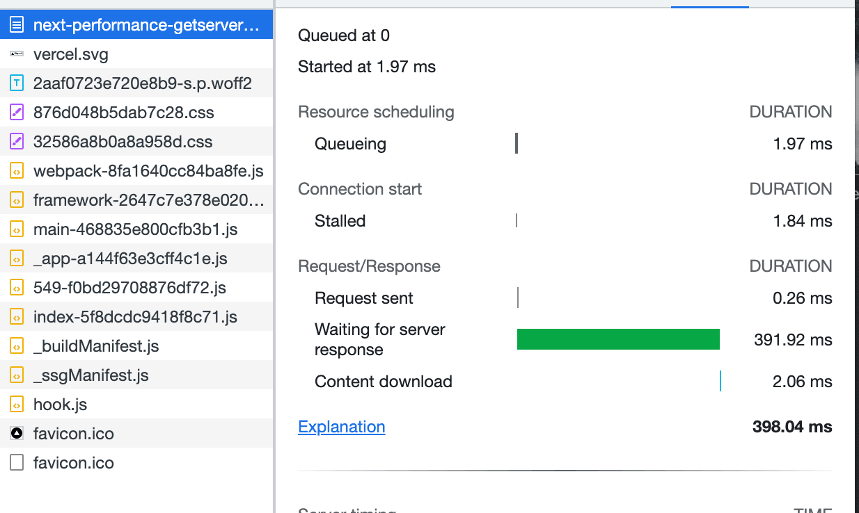This screenshot has height=513, width=859.
Task: Click stylesheet icon beside 876d048b5dab7c28.css
Action: point(17,113)
